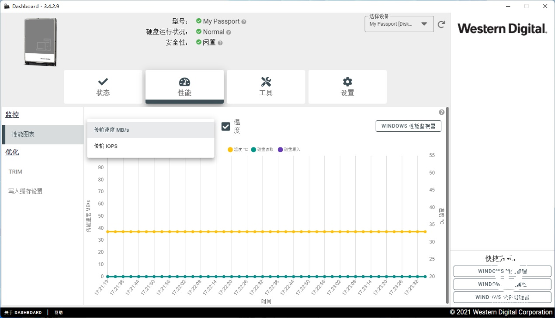Click the Western Digital logo
Screen dimensions: 555x318
click(502, 29)
